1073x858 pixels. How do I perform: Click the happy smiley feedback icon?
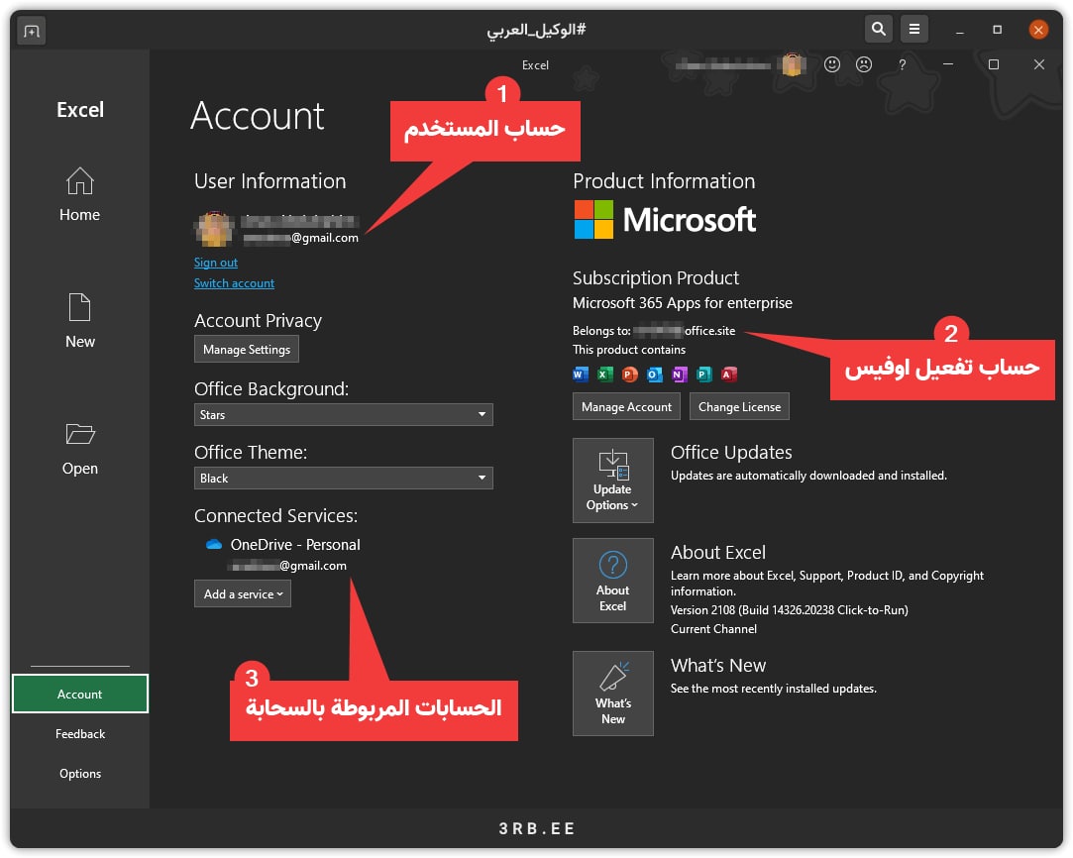point(832,64)
